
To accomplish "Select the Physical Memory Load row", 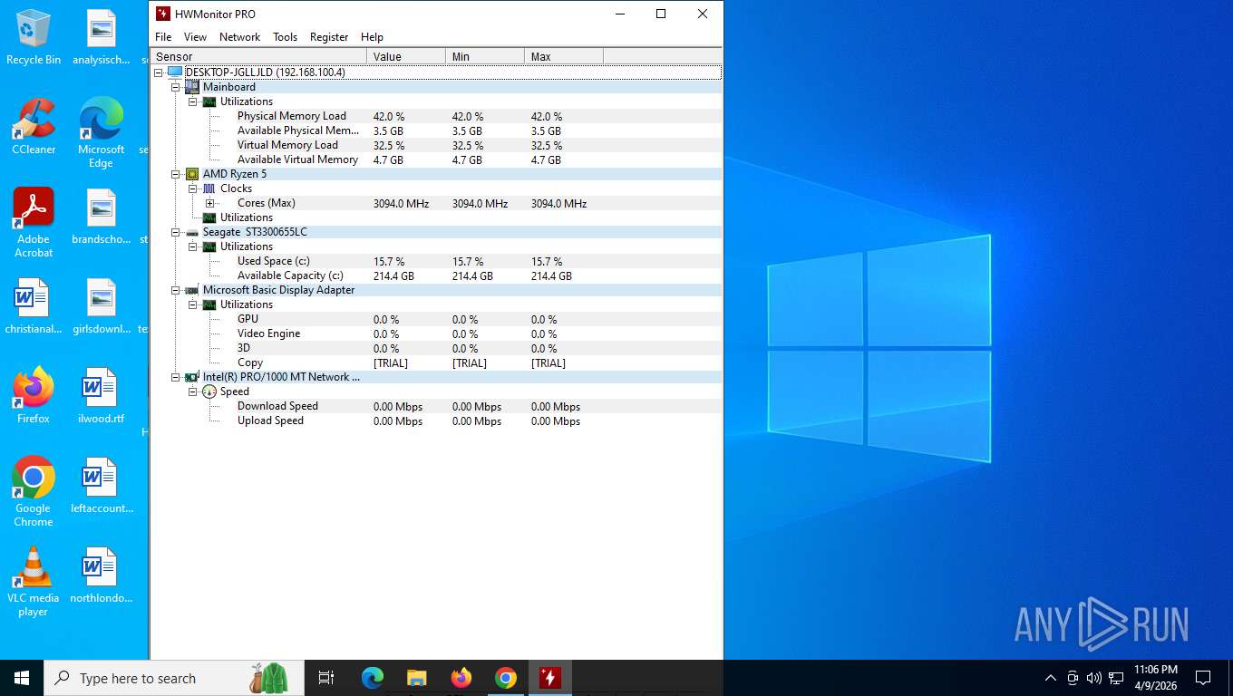I will pyautogui.click(x=436, y=116).
